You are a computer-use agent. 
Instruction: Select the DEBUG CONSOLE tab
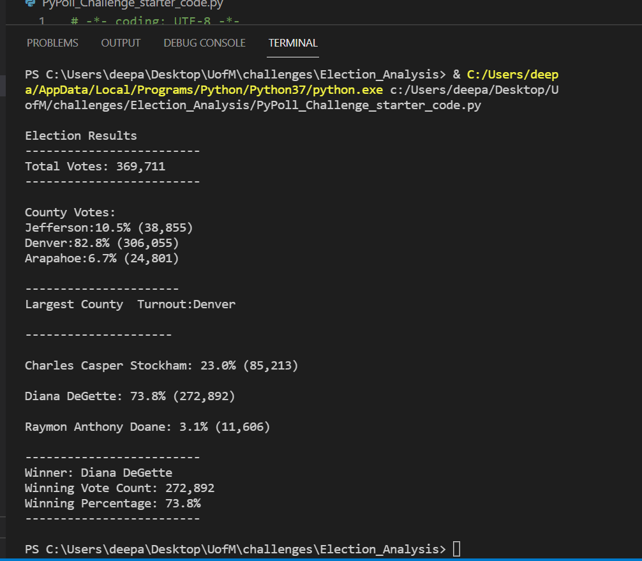[204, 43]
